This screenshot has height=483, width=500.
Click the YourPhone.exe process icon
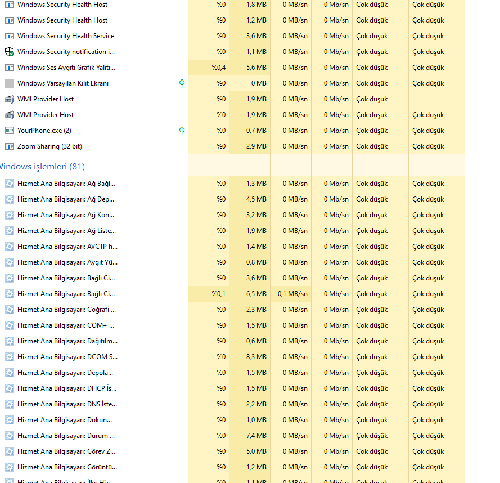tap(10, 131)
